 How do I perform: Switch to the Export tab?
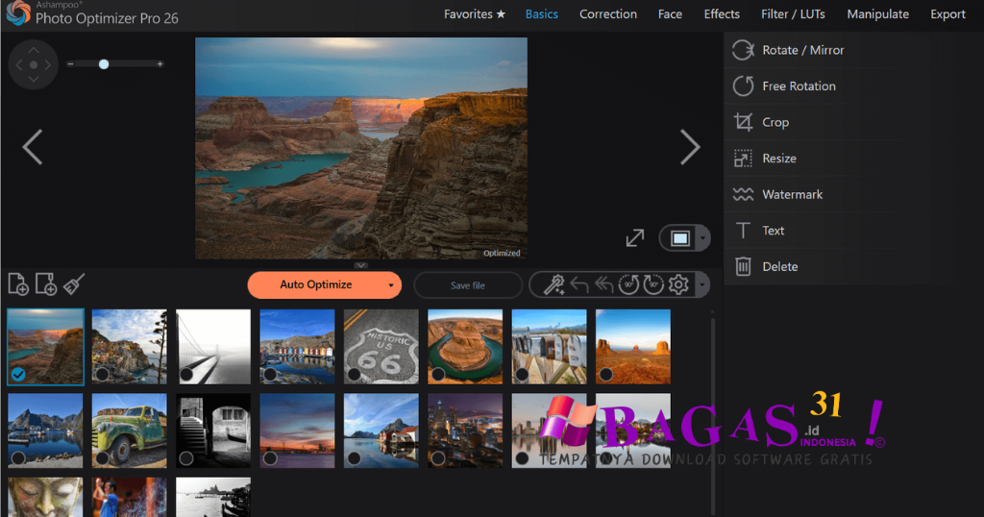point(947,13)
